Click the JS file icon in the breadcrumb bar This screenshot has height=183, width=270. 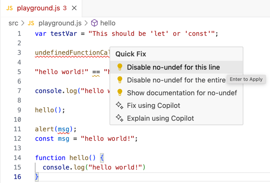click(32, 23)
